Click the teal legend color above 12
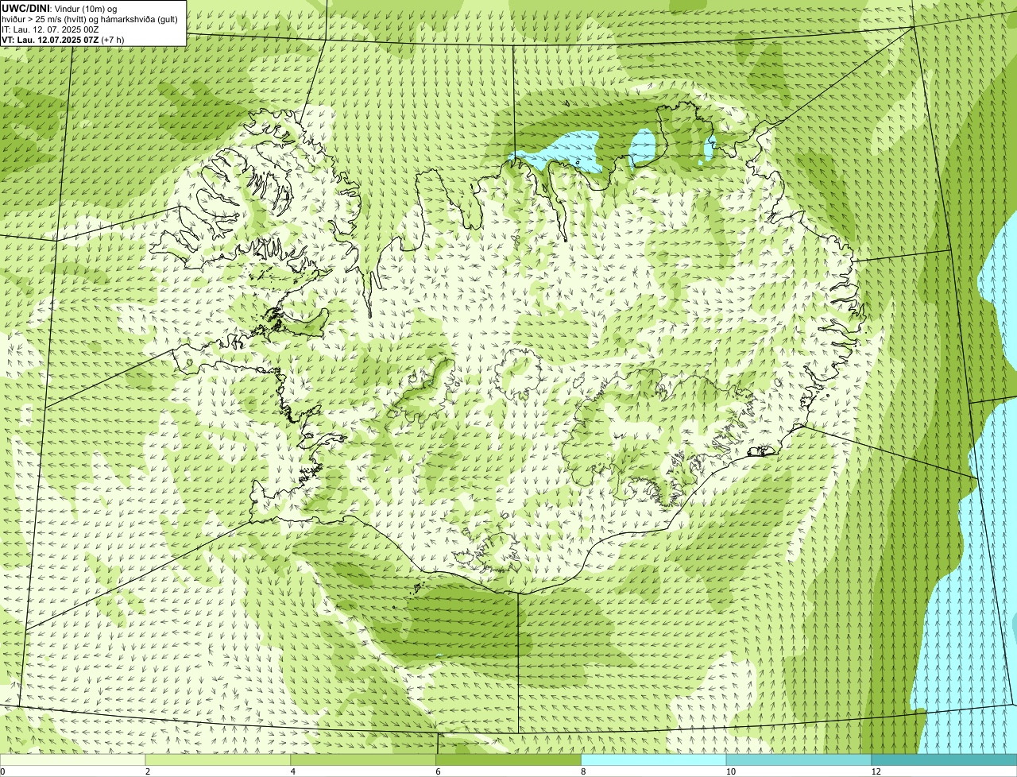Screen dimensions: 1017x777 [944, 760]
